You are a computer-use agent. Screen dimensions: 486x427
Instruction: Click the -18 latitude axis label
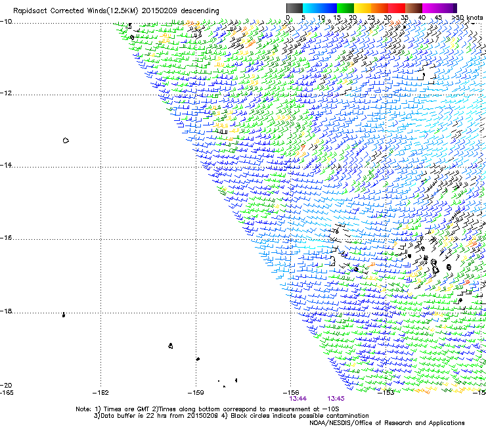click(x=6, y=311)
